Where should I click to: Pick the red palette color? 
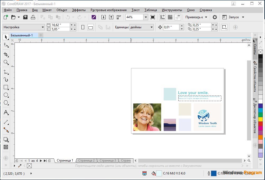click(261, 124)
